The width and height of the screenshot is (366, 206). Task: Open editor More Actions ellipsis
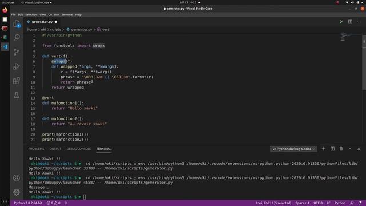coord(359,22)
